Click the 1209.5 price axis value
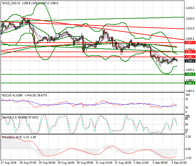Image resolution: width=196 pixels, height=166 pixels. pos(190,39)
